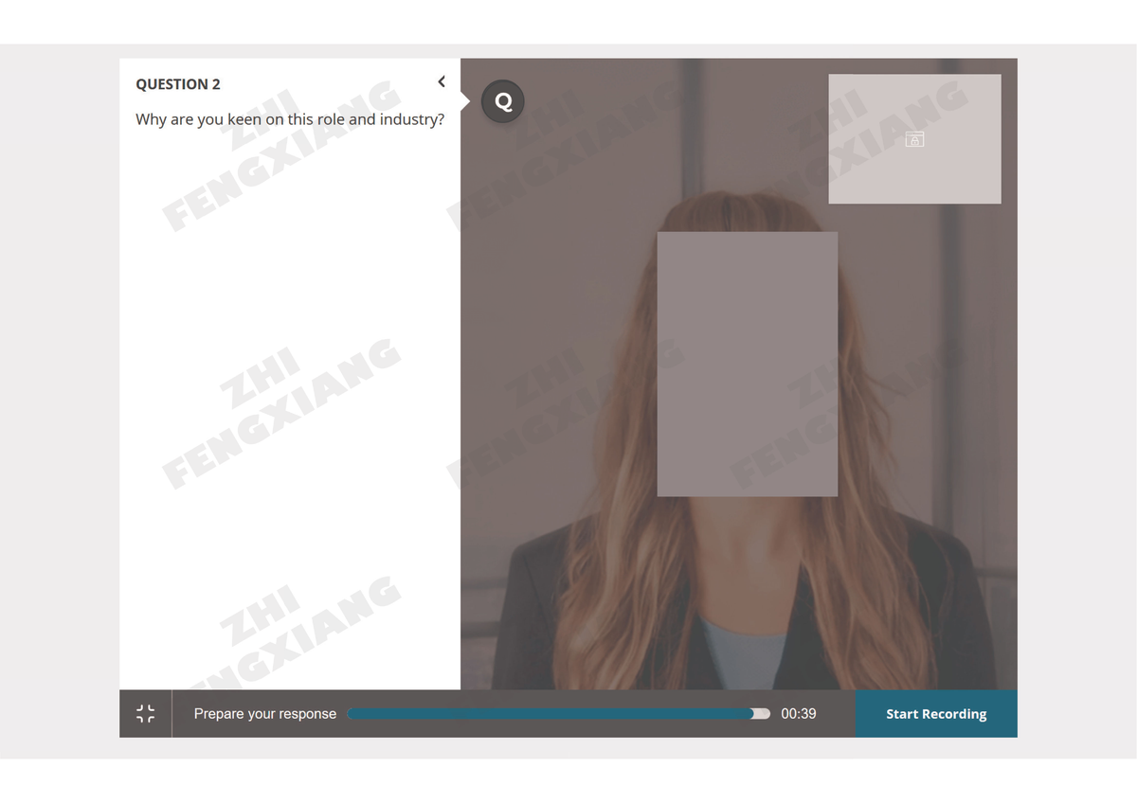Click the preparation time progress bar

click(559, 714)
